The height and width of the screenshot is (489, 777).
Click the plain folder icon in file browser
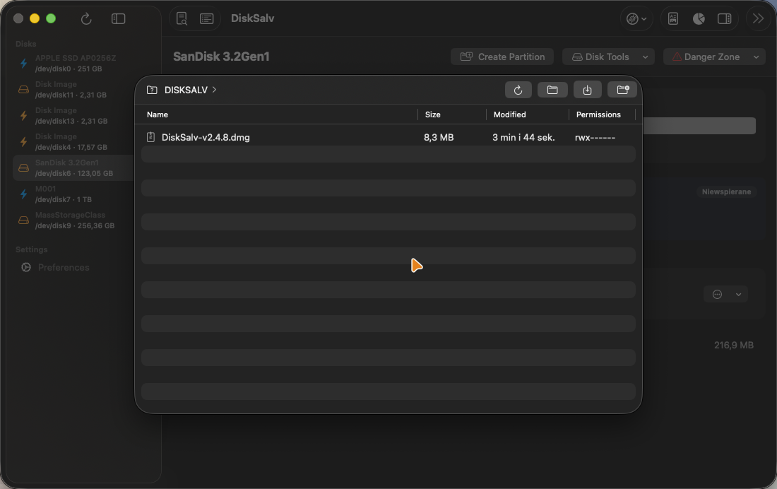point(552,90)
